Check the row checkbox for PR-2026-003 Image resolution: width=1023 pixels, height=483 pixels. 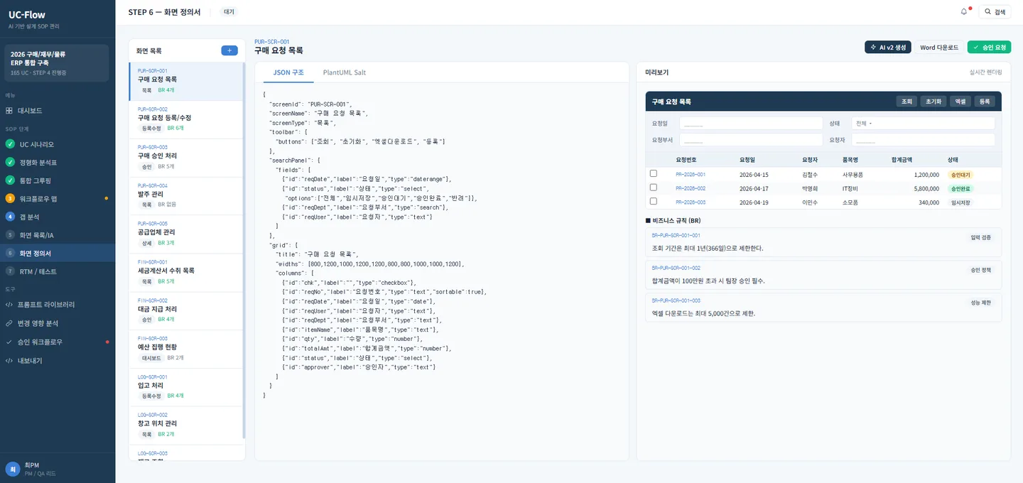click(x=654, y=202)
